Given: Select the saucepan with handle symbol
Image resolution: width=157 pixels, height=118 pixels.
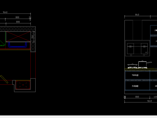Looking at the screenshot, I should pyautogui.click(x=145, y=64).
